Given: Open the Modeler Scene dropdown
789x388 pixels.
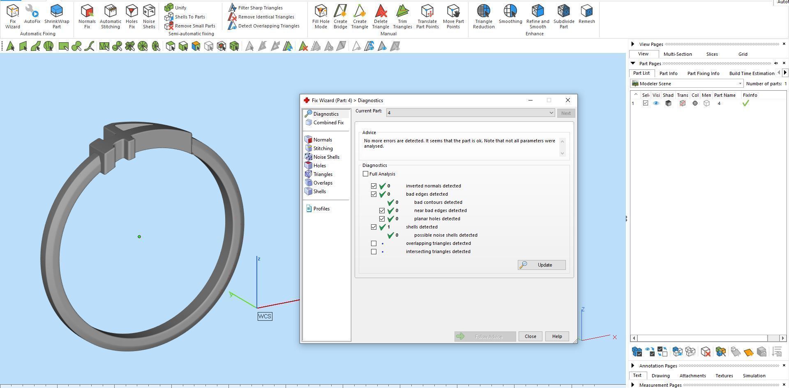Looking at the screenshot, I should pos(687,84).
